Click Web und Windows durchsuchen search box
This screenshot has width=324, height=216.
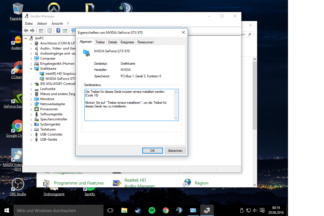[x=58, y=210]
